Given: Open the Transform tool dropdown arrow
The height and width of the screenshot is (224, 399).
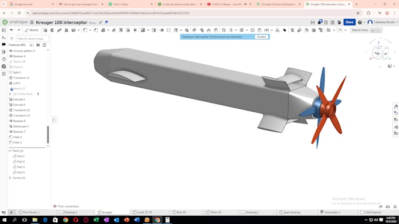Looking at the screenshot, I should click(181, 30).
